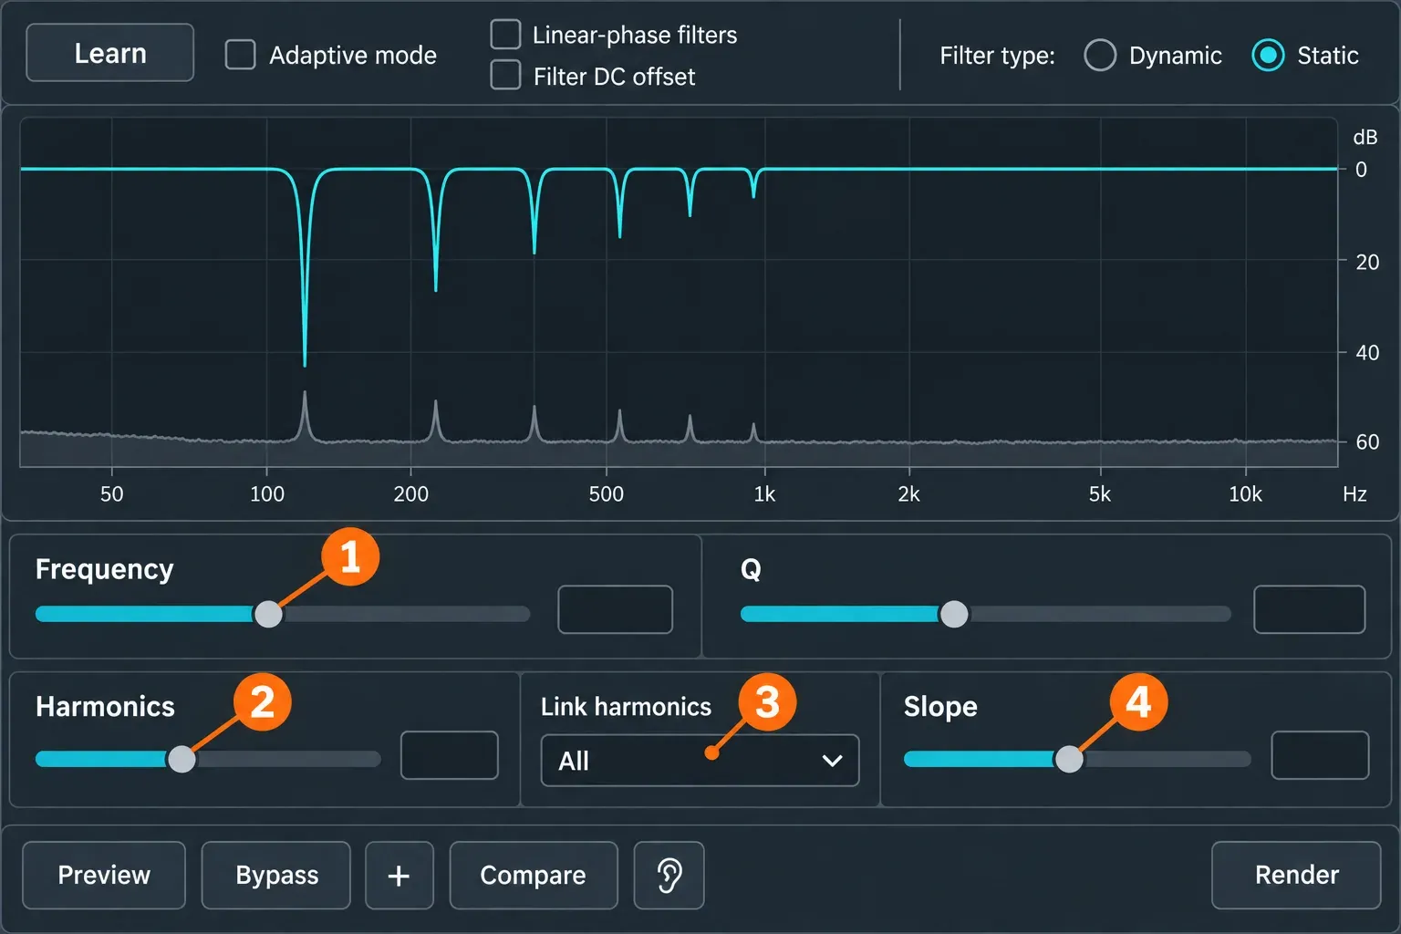1401x934 pixels.
Task: Click the Q slider handle
Action: [x=954, y=614]
